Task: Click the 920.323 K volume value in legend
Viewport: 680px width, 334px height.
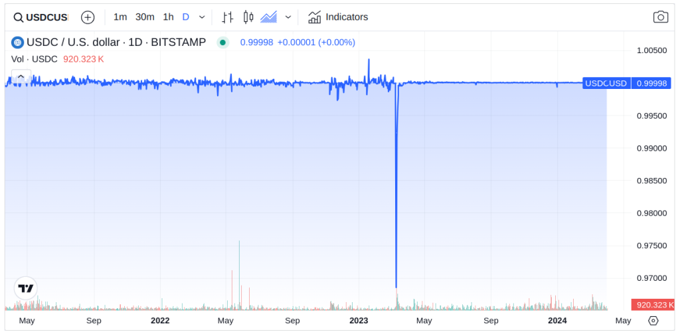Action: coord(84,59)
